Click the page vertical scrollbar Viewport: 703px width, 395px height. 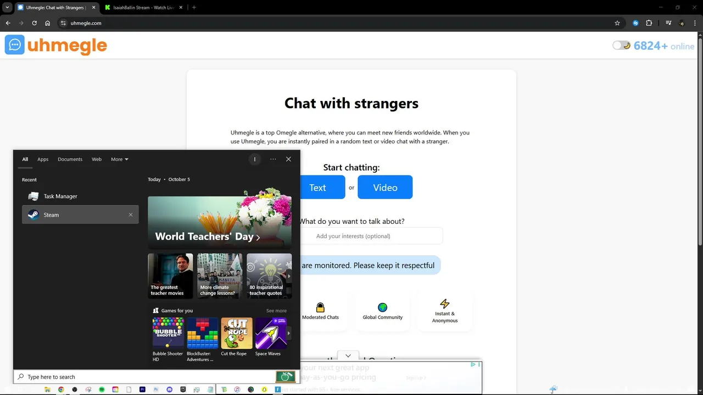(x=700, y=141)
